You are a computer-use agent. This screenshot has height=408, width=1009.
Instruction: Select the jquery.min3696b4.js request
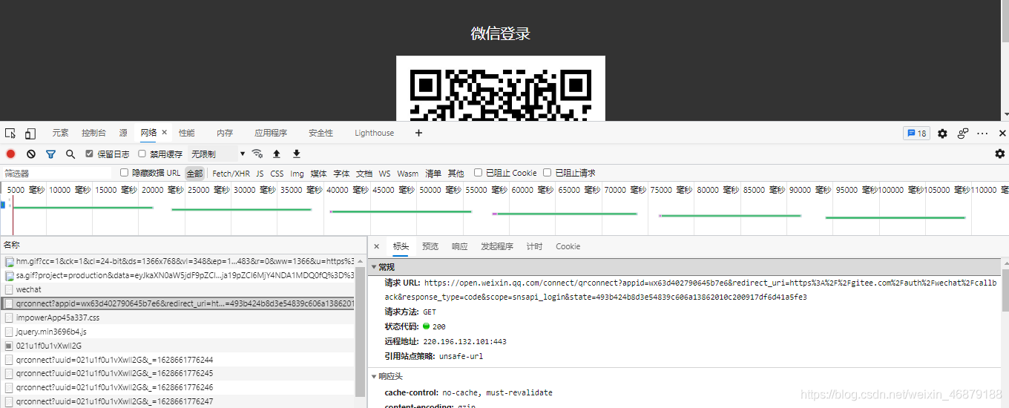178,332
